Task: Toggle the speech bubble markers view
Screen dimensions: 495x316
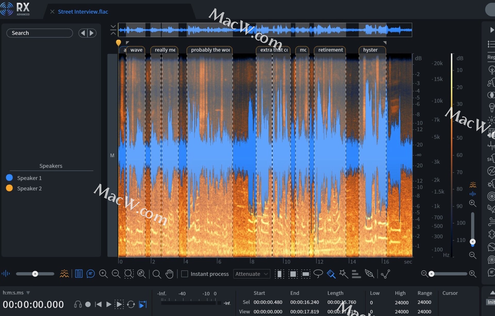Action: coord(90,274)
